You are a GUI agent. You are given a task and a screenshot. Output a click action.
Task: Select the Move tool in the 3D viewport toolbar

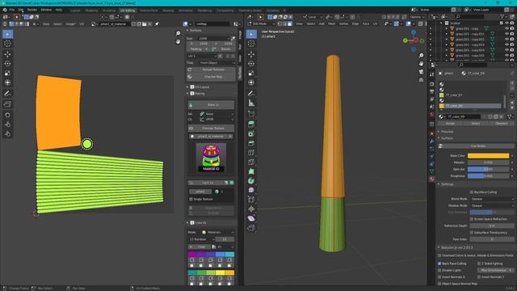(x=251, y=54)
